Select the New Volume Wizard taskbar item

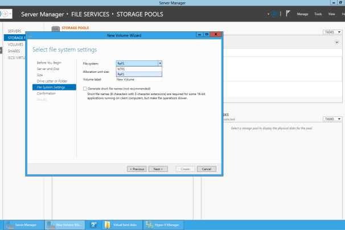65,225
